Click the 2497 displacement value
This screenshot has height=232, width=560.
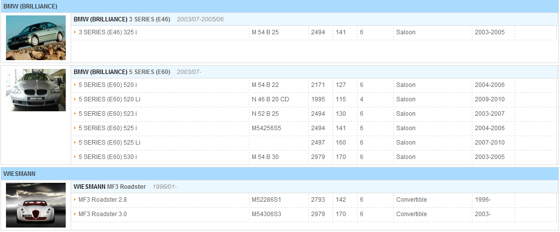tap(318, 143)
